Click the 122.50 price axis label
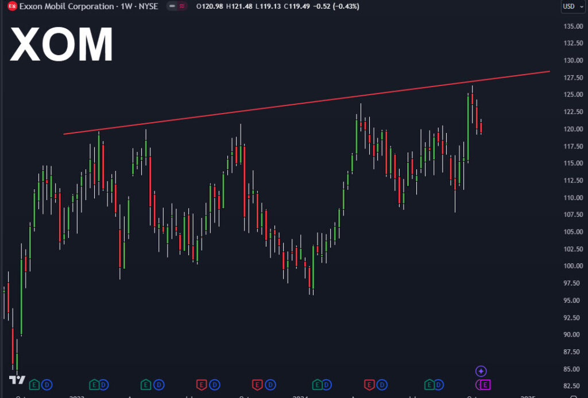 574,112
